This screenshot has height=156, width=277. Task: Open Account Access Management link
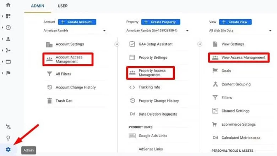(x=69, y=59)
